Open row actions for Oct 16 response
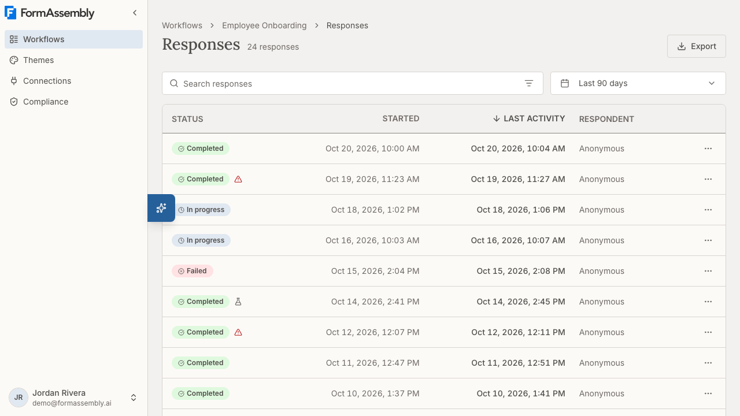740x416 pixels. tap(708, 240)
